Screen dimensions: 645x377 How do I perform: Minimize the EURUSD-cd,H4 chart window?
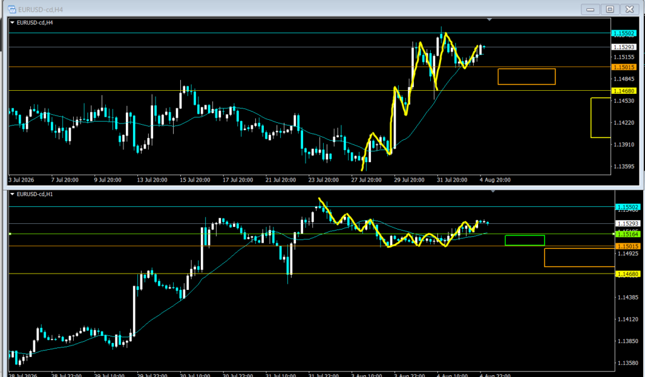590,9
